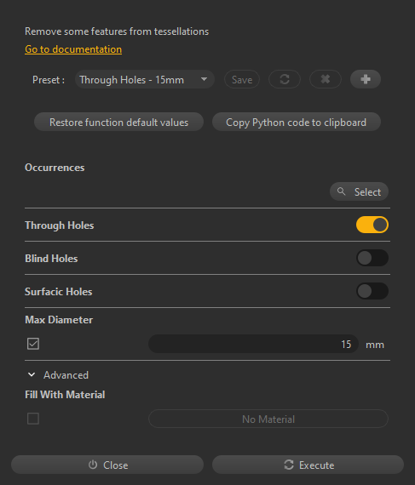
Task: Click the magnifier icon in Select button
Action: 342,191
